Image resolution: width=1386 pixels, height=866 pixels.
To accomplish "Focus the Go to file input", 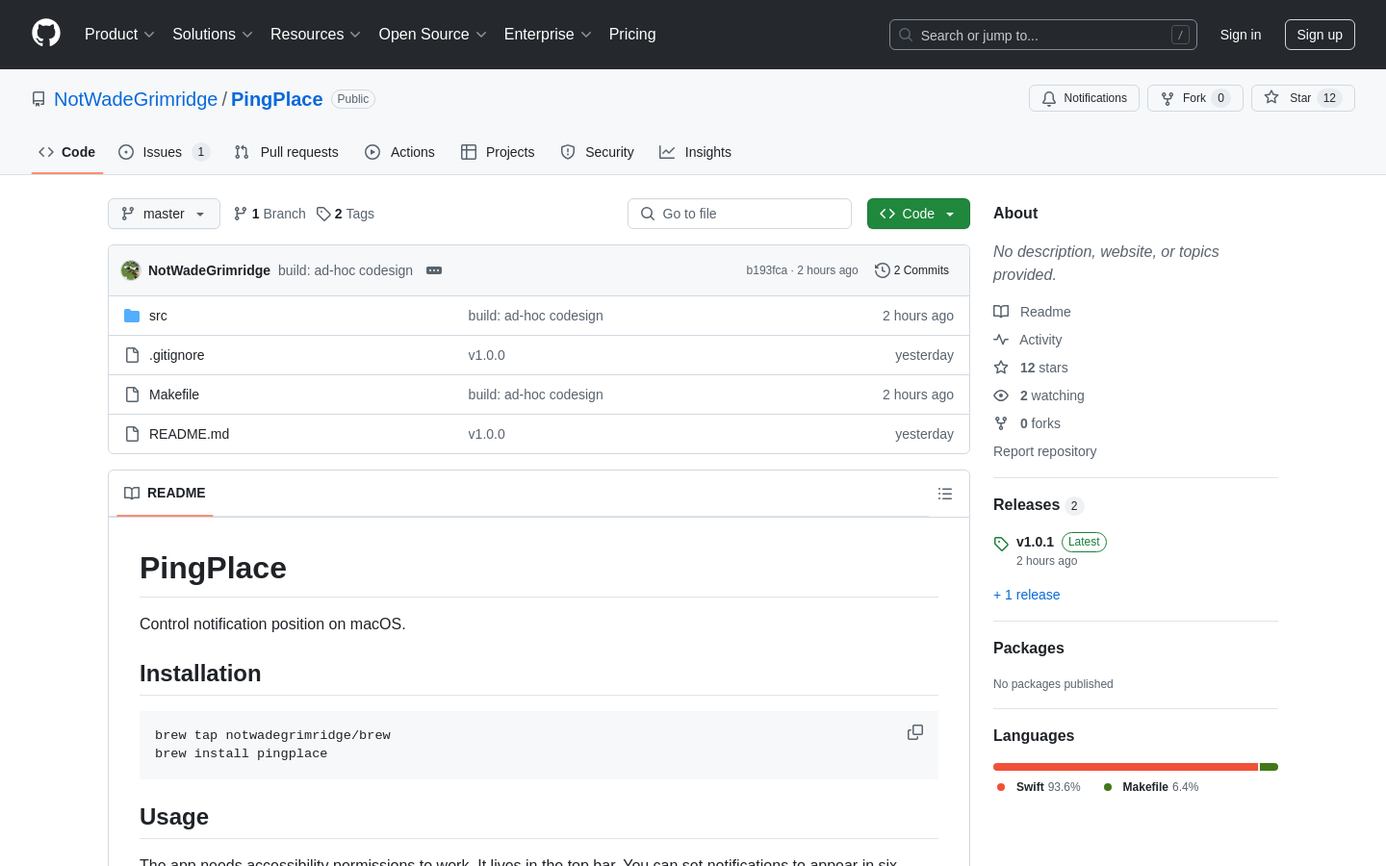I will (x=739, y=214).
